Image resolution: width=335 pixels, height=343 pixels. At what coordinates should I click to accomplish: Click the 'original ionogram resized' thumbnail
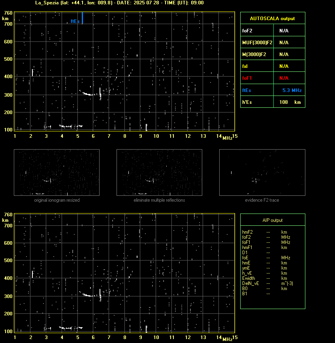click(57, 172)
